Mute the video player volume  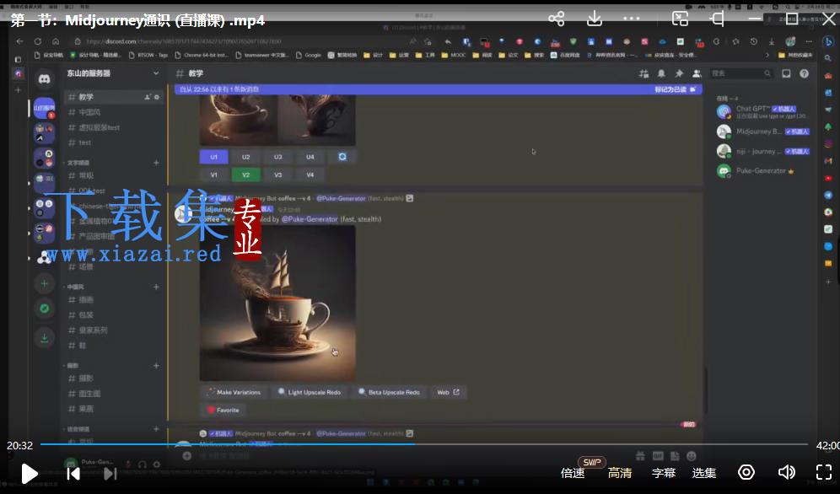[x=786, y=472]
